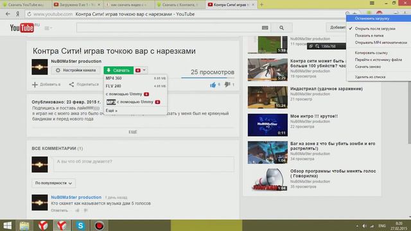Open the Windows Start button
The image size is (411, 231).
point(7,225)
